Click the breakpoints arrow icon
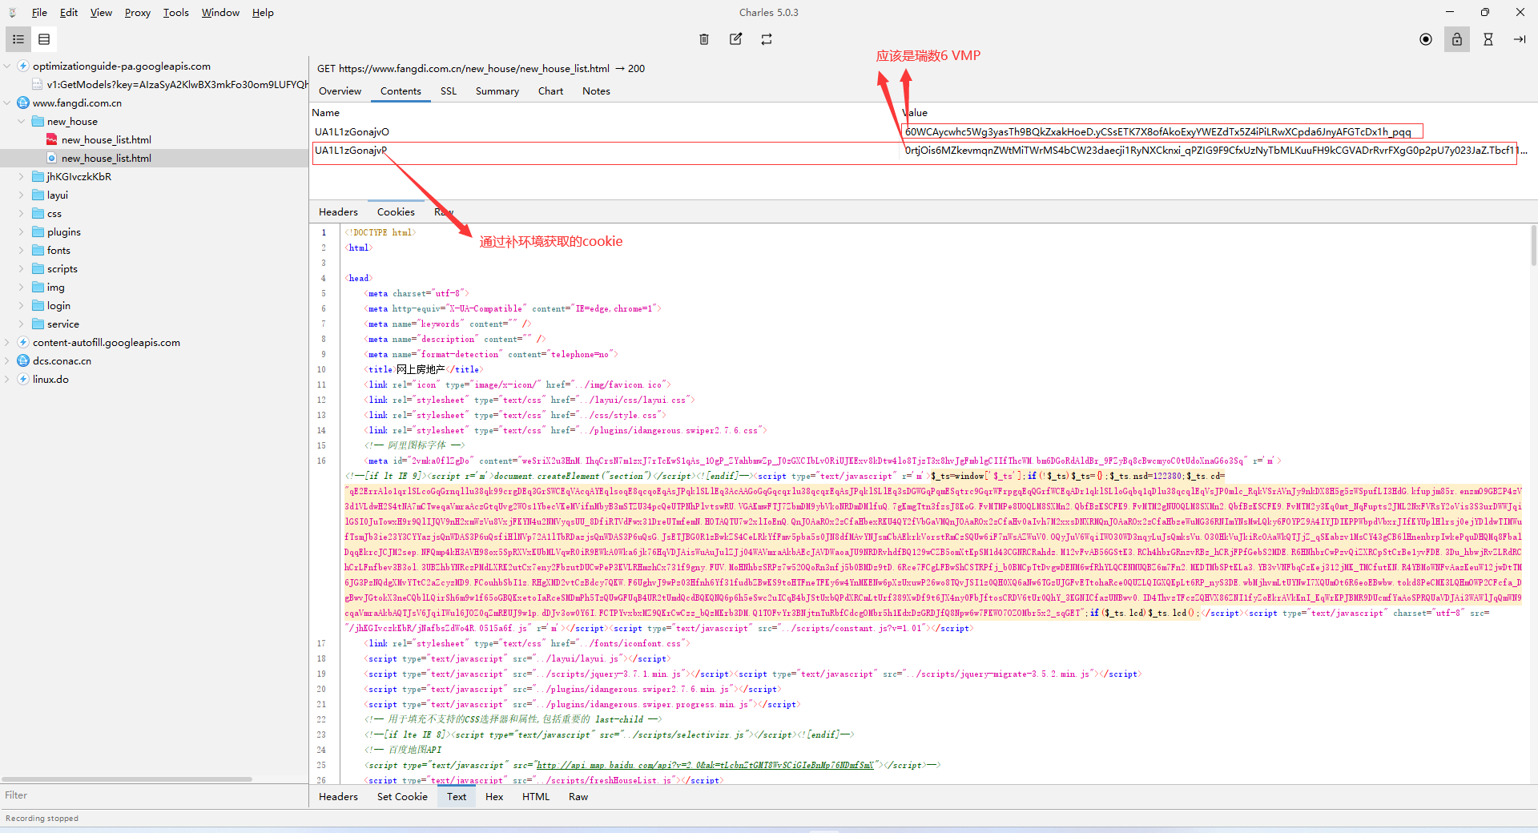1538x833 pixels. (x=1520, y=39)
